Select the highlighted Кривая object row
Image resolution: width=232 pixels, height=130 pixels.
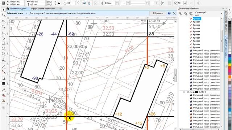(x=196, y=19)
